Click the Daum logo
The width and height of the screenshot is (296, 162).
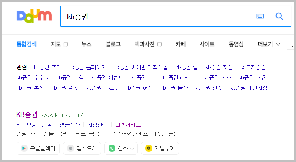34,16
